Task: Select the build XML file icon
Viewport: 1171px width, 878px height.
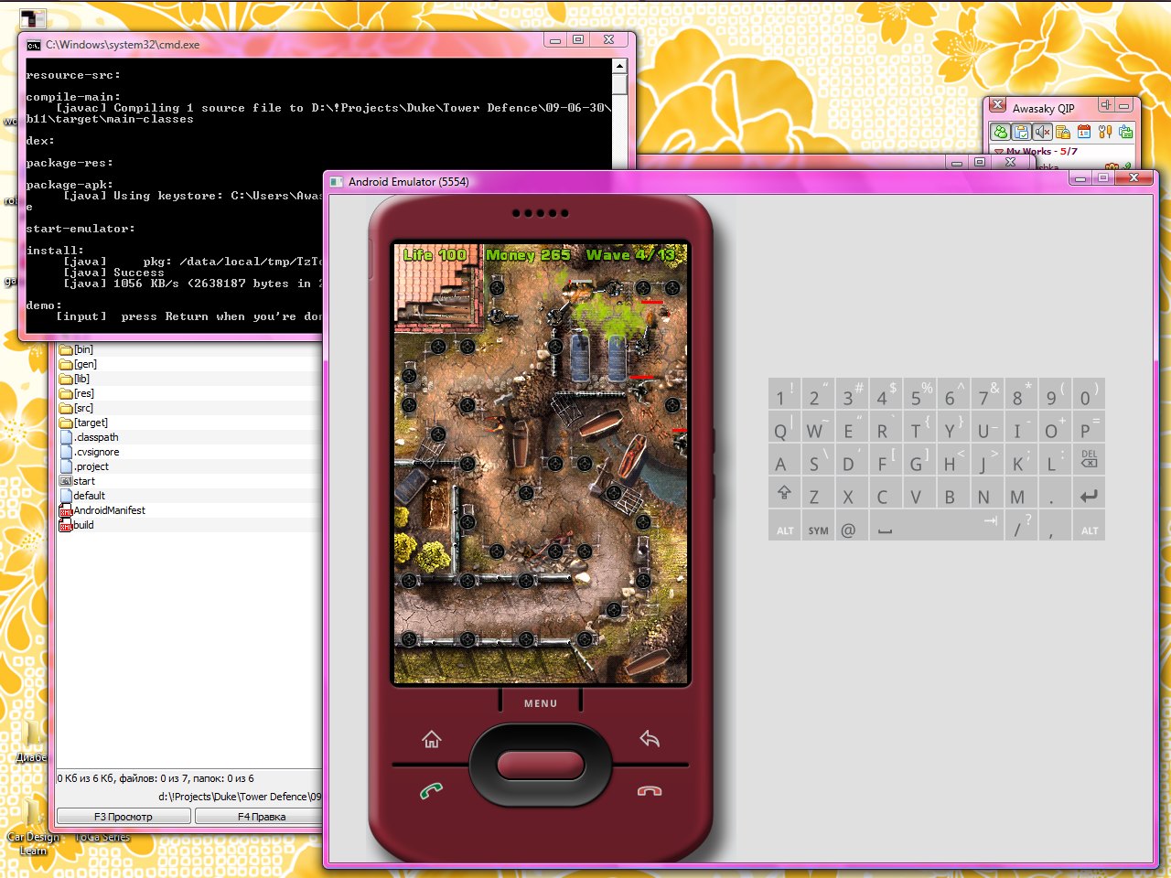Action: tap(66, 525)
